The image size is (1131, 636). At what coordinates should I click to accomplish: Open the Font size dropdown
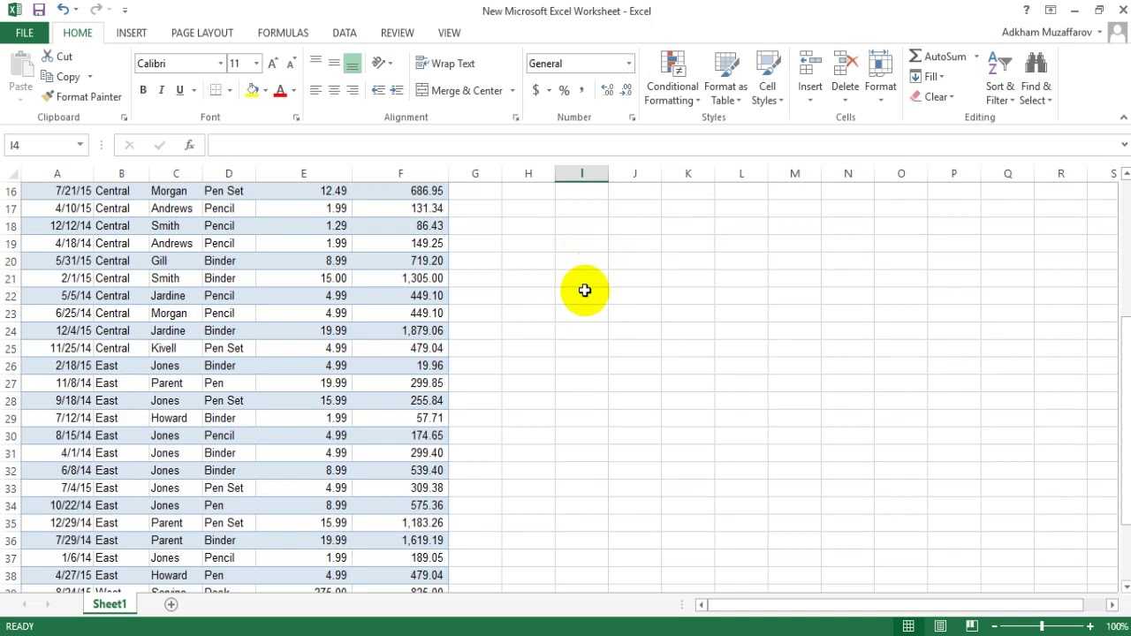256,64
